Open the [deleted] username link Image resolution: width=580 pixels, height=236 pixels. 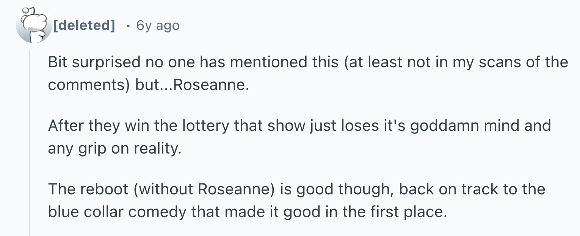(84, 25)
